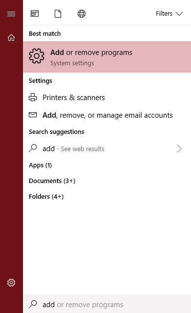This screenshot has height=313, width=191.
Task: Expand the add web results arrow
Action: pos(179,149)
